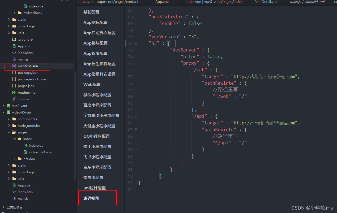
Task: Open the 京东小程序配置 section
Action: pos(97,167)
